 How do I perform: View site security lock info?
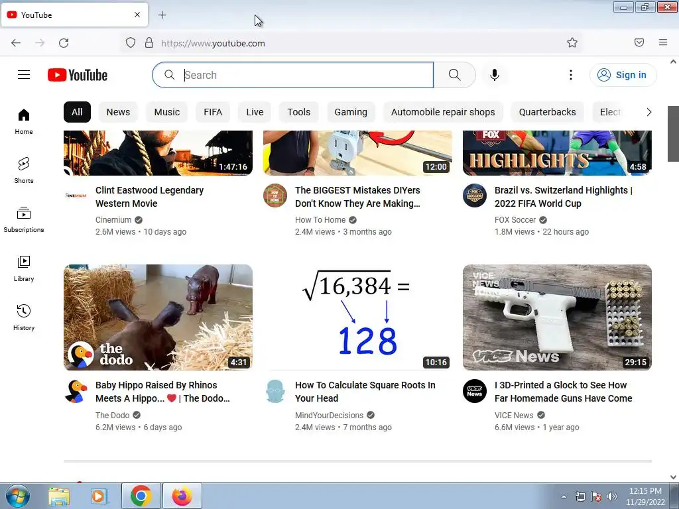(x=149, y=43)
